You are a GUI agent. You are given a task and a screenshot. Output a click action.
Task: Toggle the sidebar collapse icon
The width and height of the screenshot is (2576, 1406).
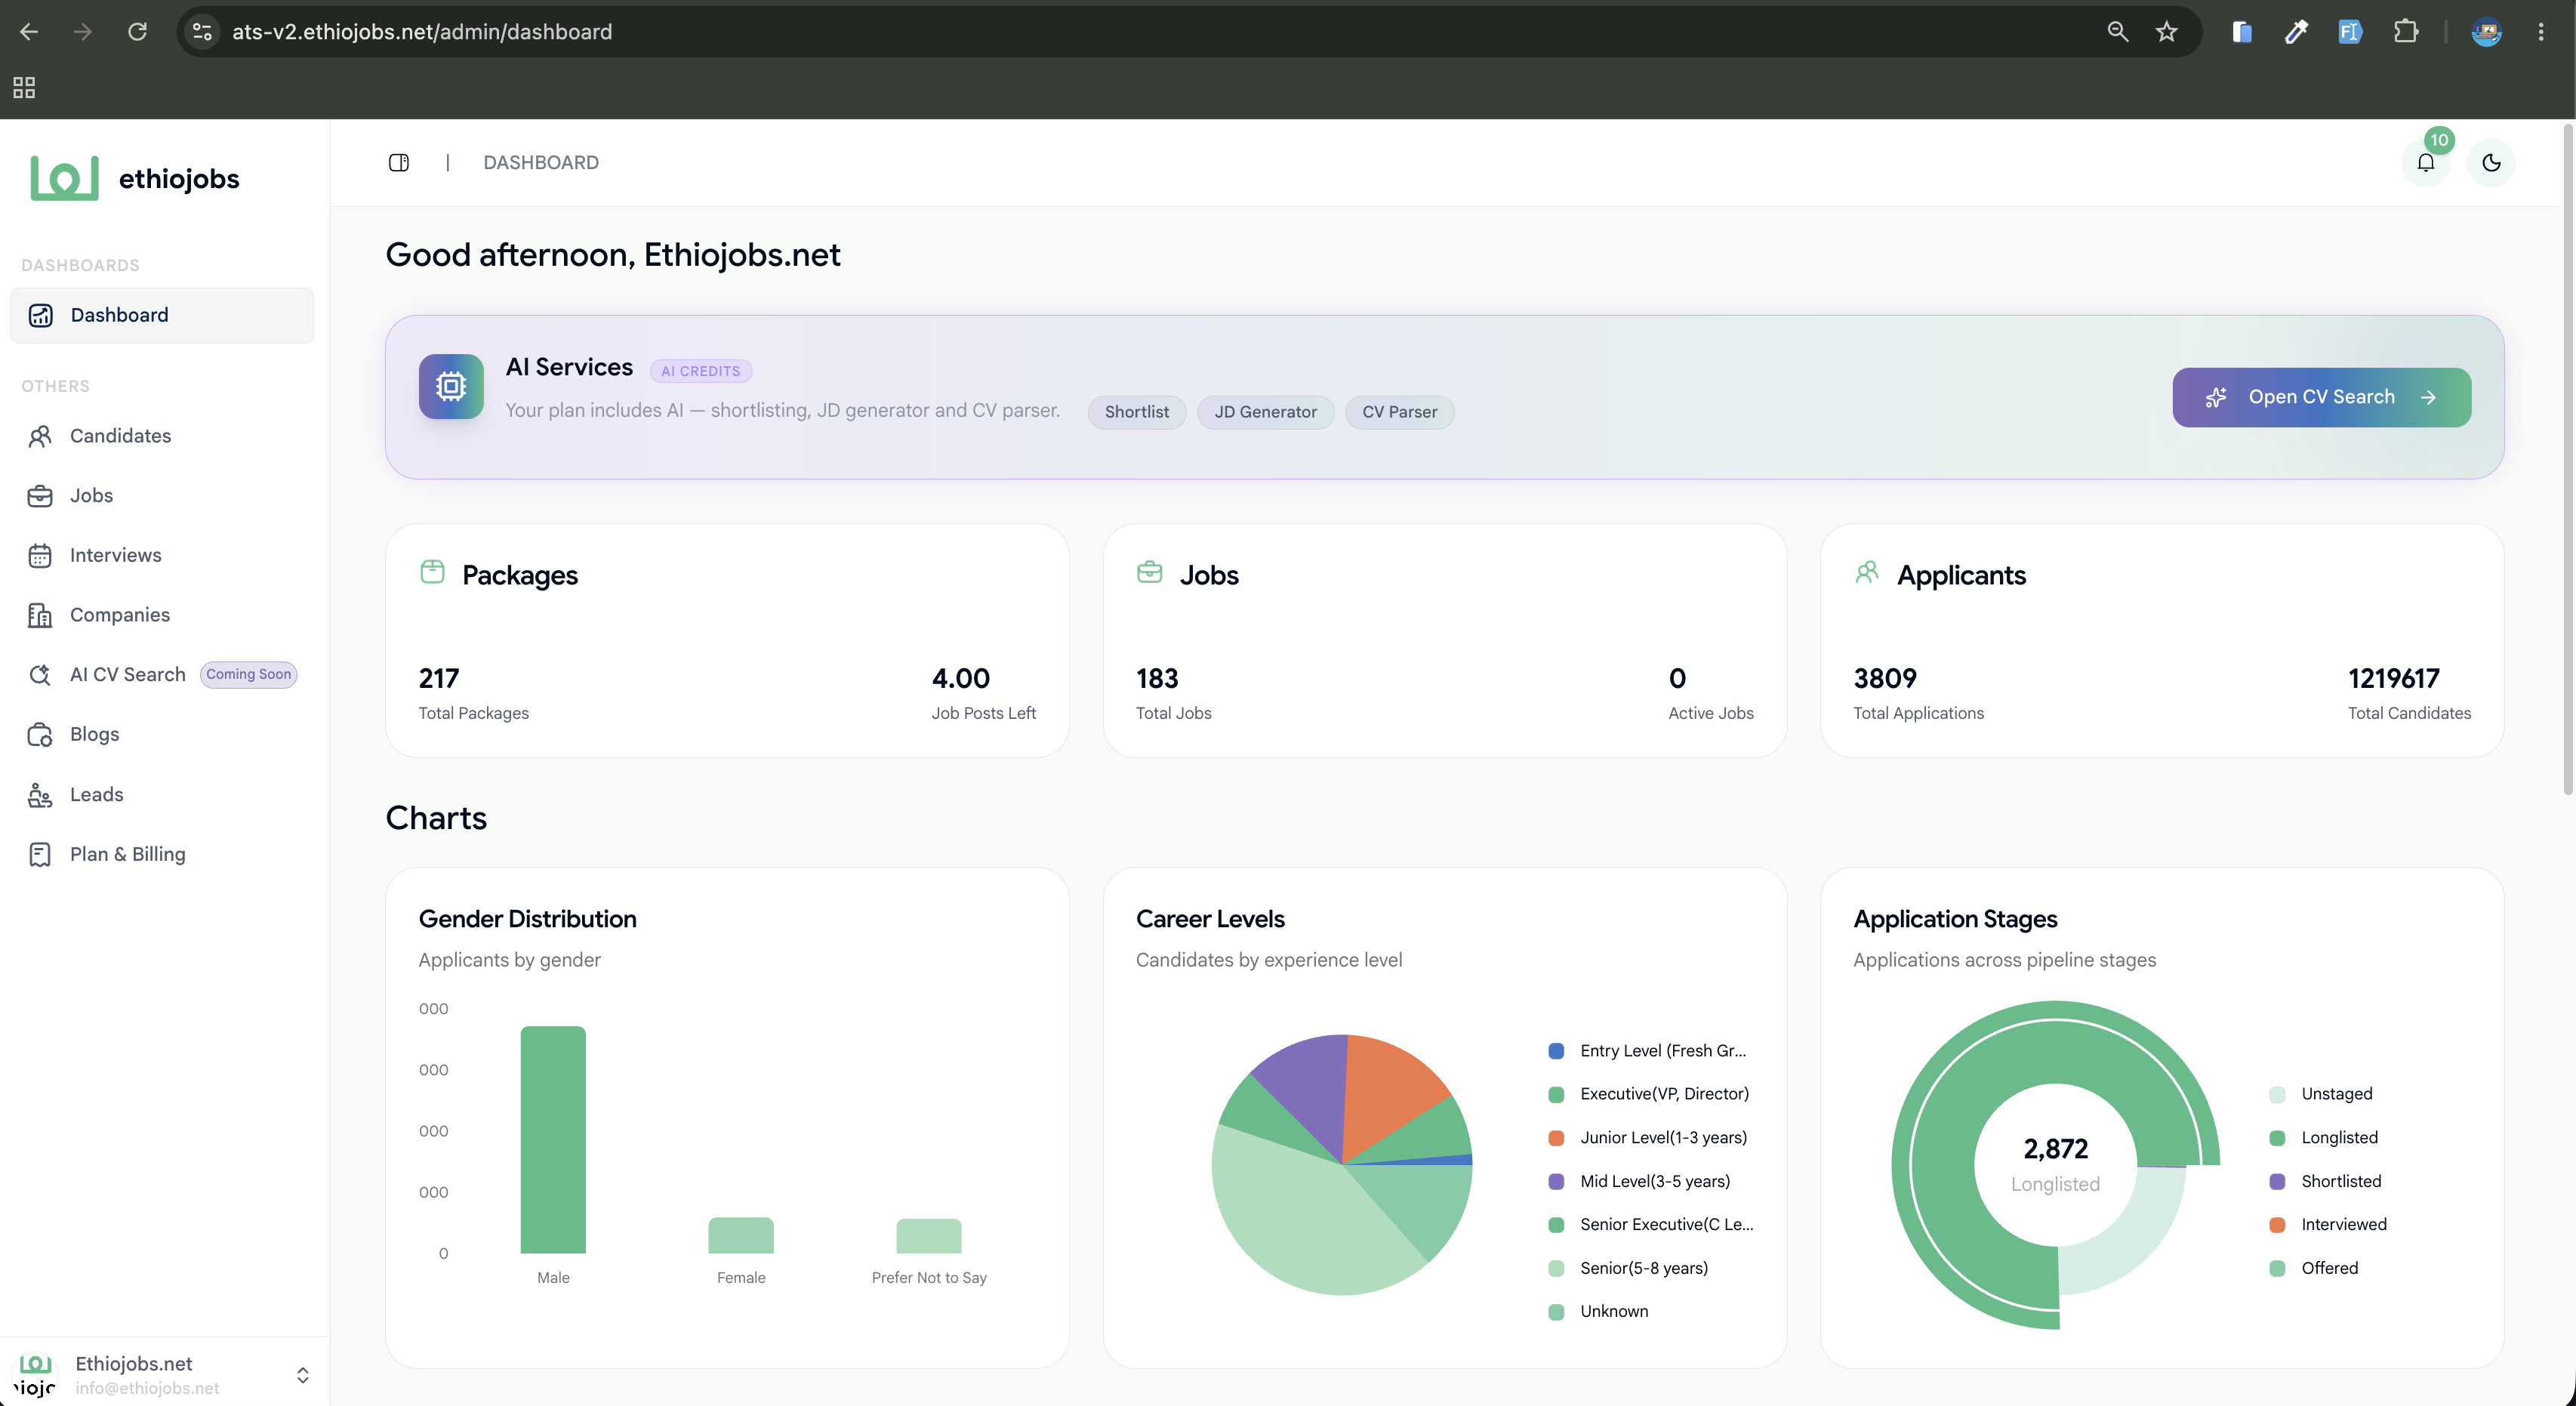pyautogui.click(x=399, y=162)
